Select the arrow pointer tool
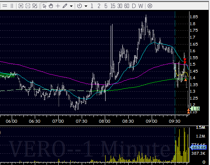 click(x=44, y=6)
